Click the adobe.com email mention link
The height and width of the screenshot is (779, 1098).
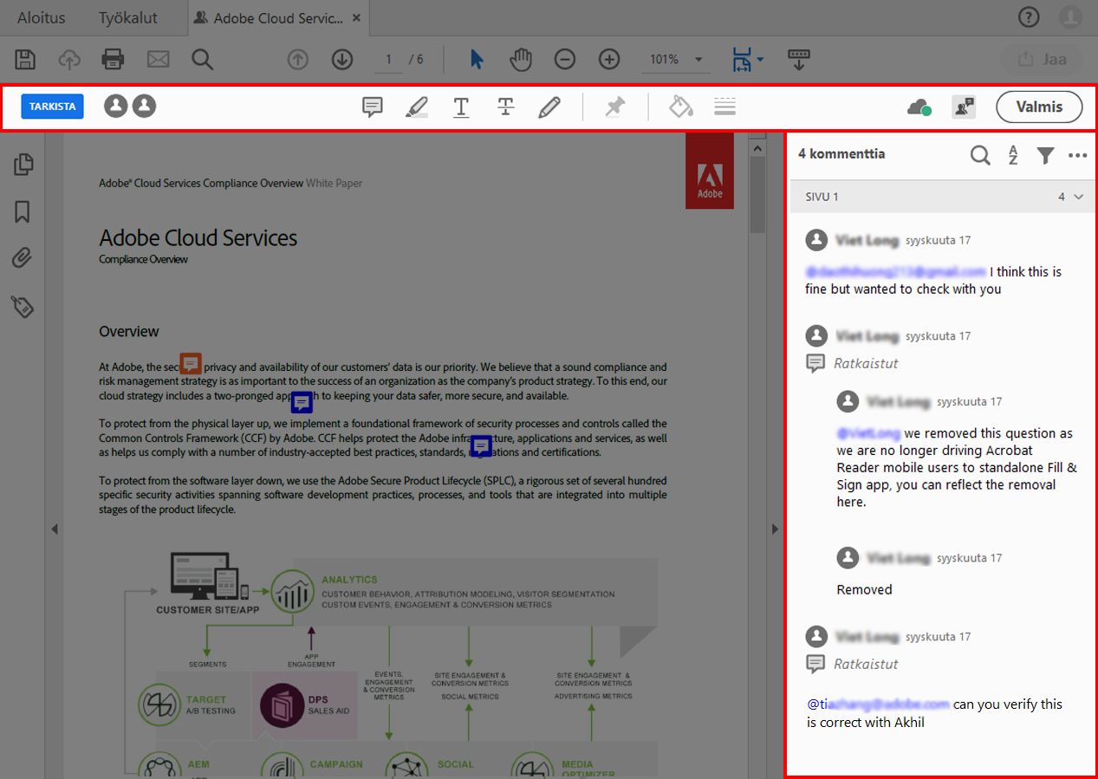pyautogui.click(x=878, y=704)
